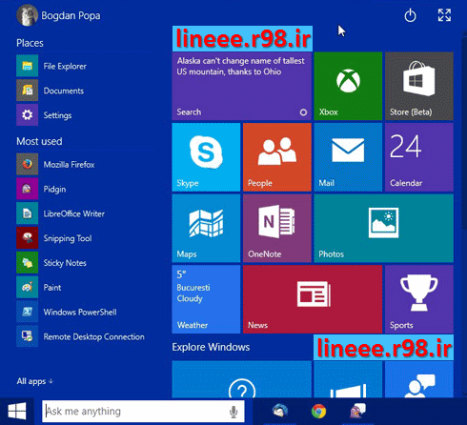Open Bogdan Popa user account menu
The image size is (467, 425).
click(58, 15)
